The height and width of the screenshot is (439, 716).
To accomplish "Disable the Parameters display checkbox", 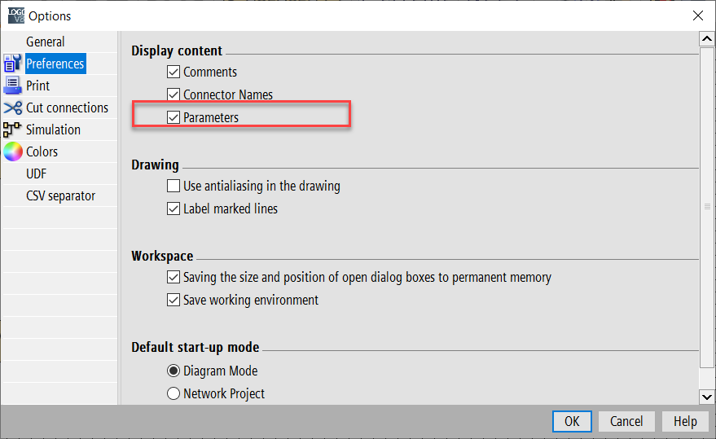I will [174, 117].
